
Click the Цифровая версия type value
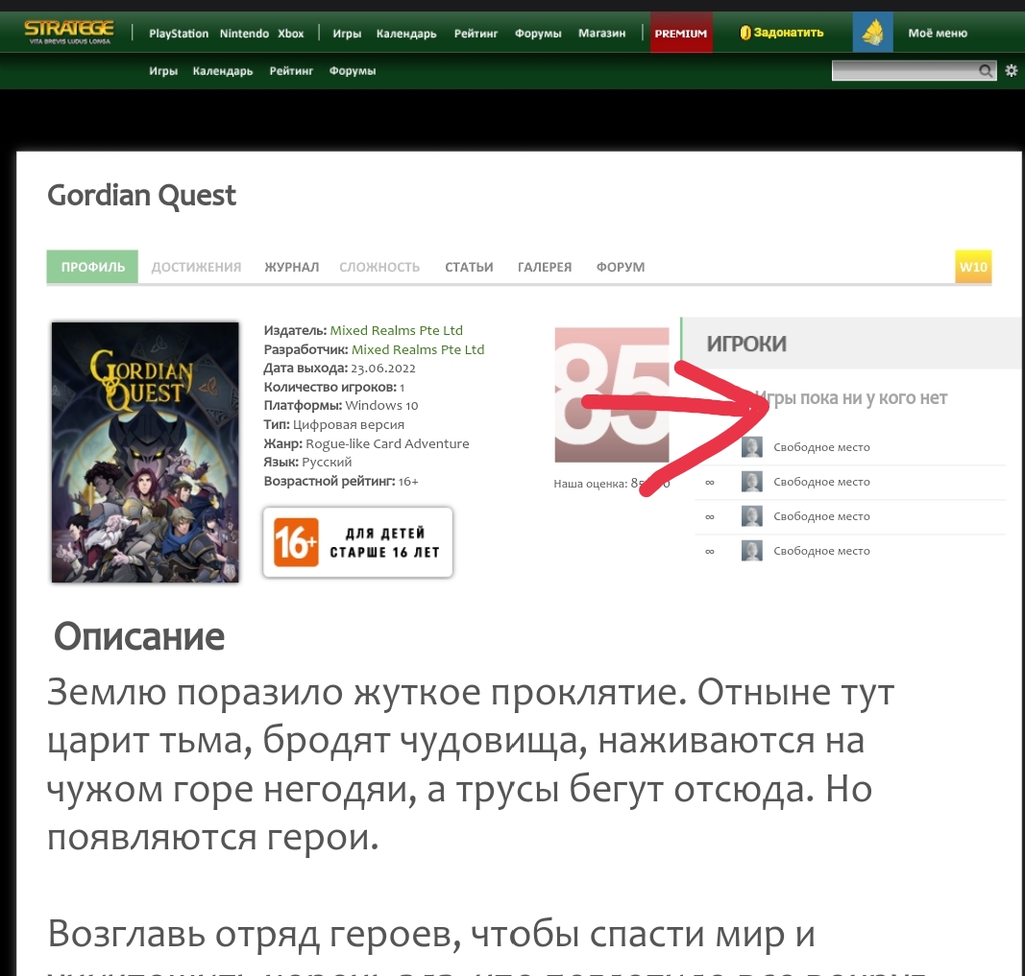(349, 424)
